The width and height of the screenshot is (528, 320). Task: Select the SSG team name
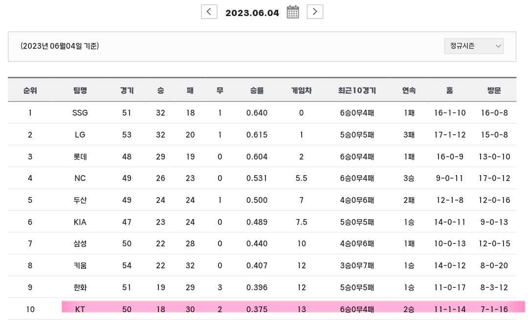(x=80, y=113)
